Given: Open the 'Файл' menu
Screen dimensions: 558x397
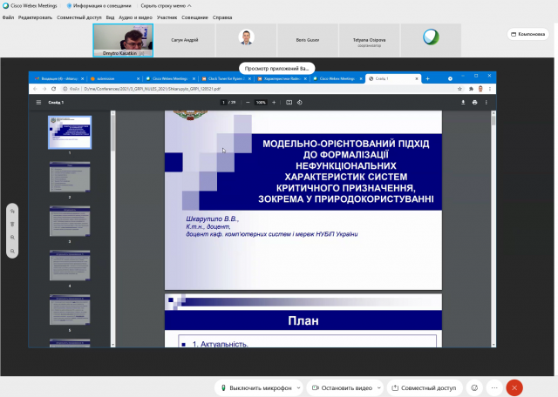Looking at the screenshot, I should coord(8,17).
